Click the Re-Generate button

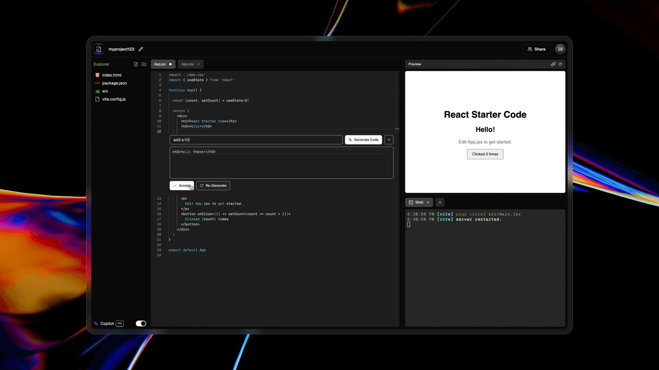point(213,186)
